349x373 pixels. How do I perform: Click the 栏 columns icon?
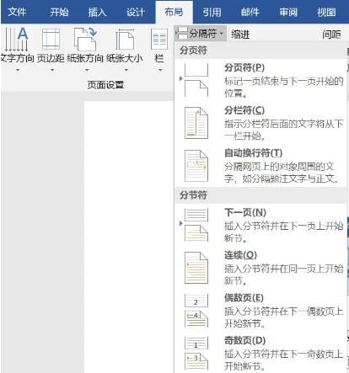pyautogui.click(x=159, y=40)
